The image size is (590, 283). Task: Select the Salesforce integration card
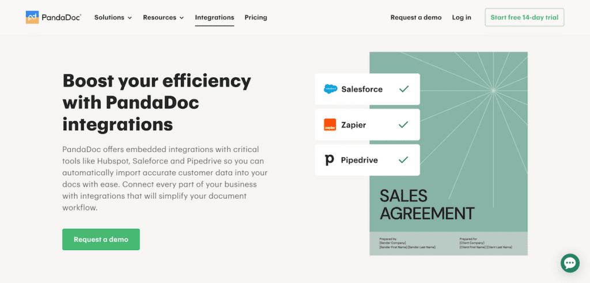pos(367,89)
